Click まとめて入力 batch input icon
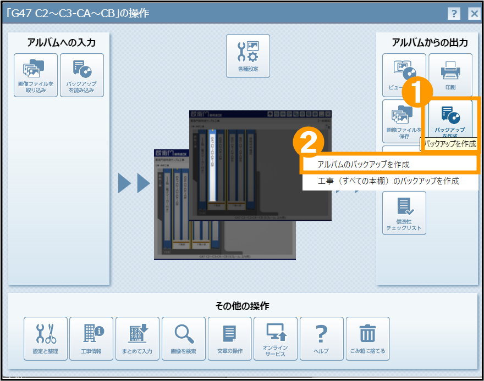The height and width of the screenshot is (381, 484). (137, 338)
